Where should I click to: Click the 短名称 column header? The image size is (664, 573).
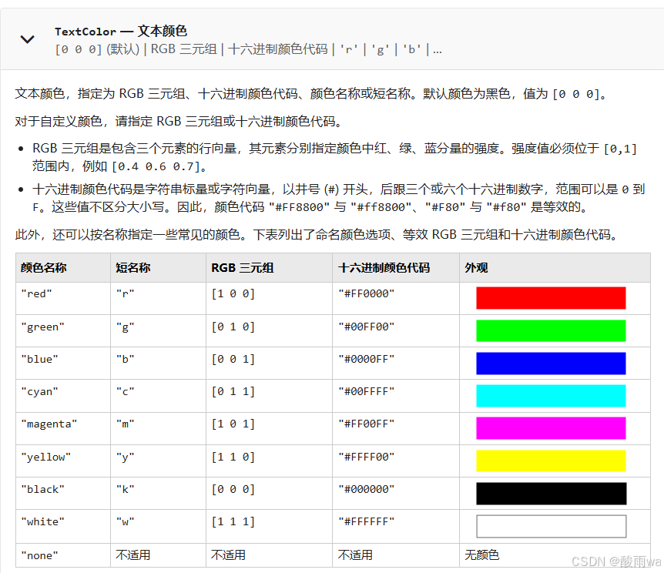click(x=159, y=268)
